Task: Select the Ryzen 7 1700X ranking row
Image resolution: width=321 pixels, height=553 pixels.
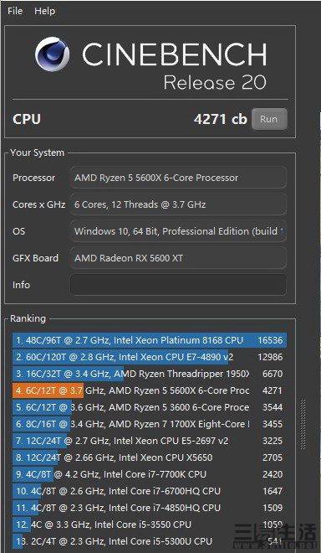Action: (x=150, y=424)
